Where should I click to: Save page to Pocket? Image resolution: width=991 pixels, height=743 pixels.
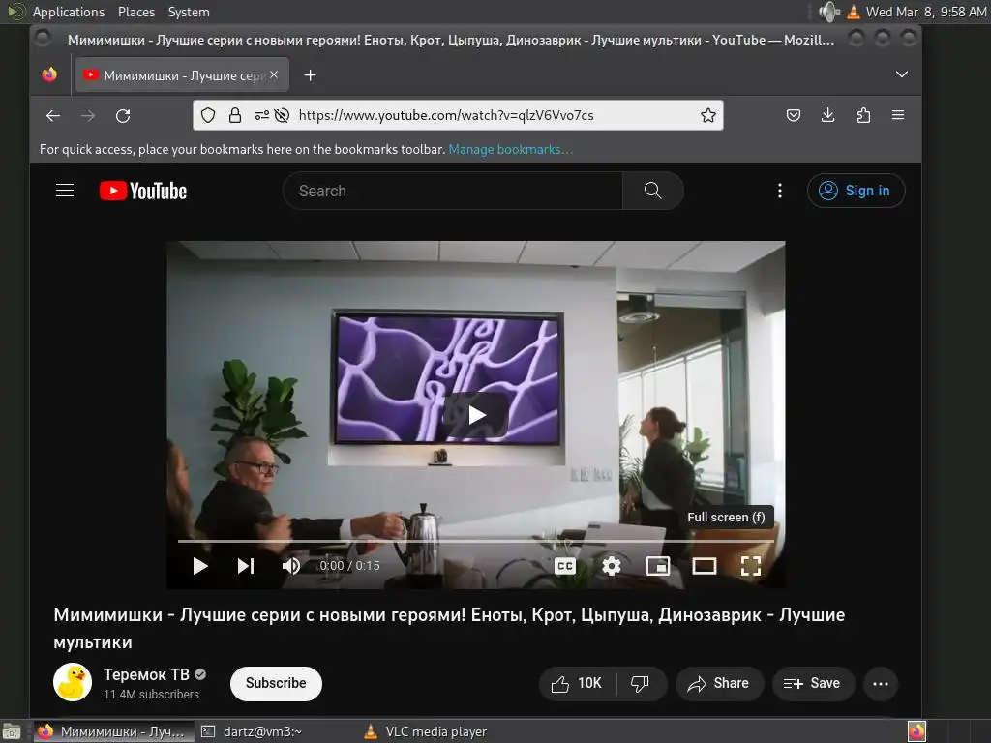794,115
